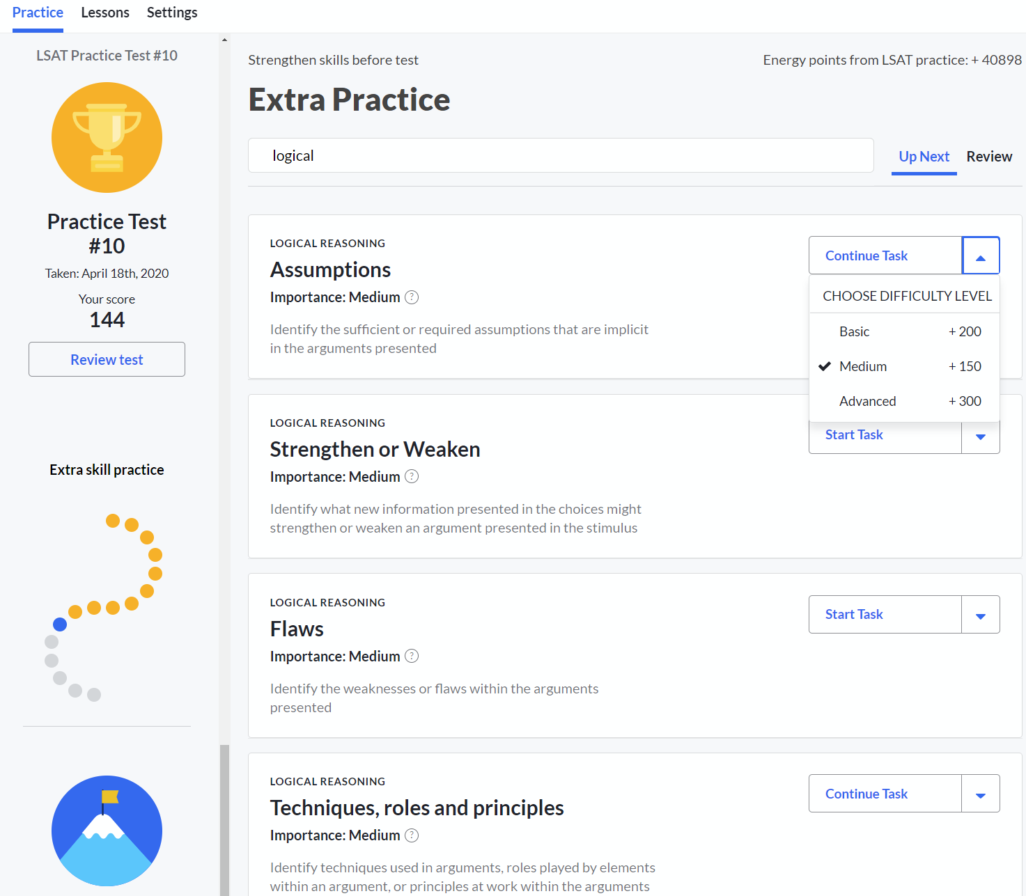Click the blue current progress dot
The image size is (1026, 896).
(60, 624)
